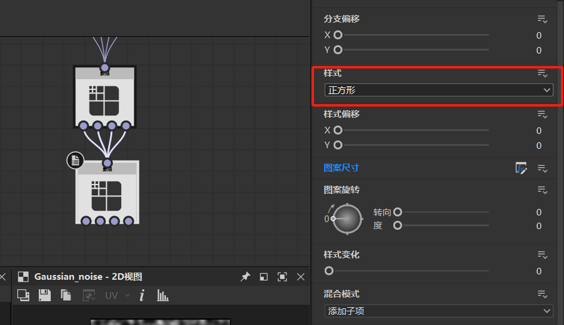Click the 度 slider handle

click(397, 225)
